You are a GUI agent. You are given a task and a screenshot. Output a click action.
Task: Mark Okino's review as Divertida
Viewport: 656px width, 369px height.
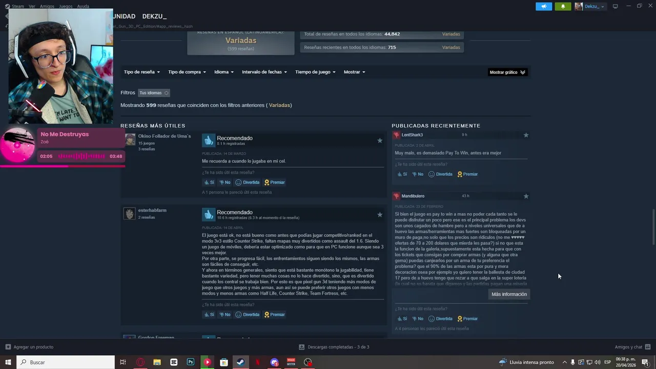pyautogui.click(x=248, y=182)
